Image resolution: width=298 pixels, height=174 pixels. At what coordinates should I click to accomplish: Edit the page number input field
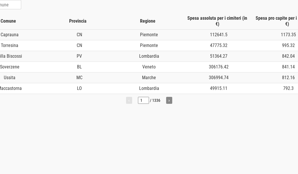click(x=143, y=100)
